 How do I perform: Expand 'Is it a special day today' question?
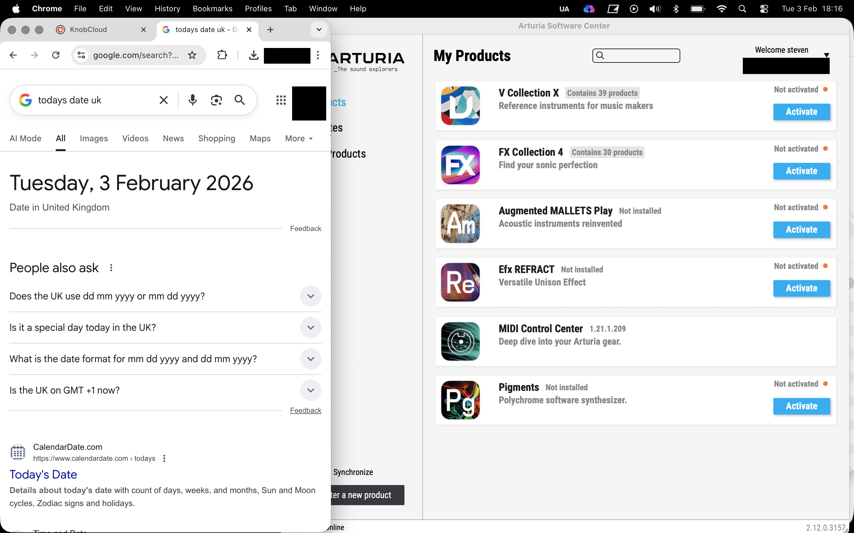pos(310,327)
